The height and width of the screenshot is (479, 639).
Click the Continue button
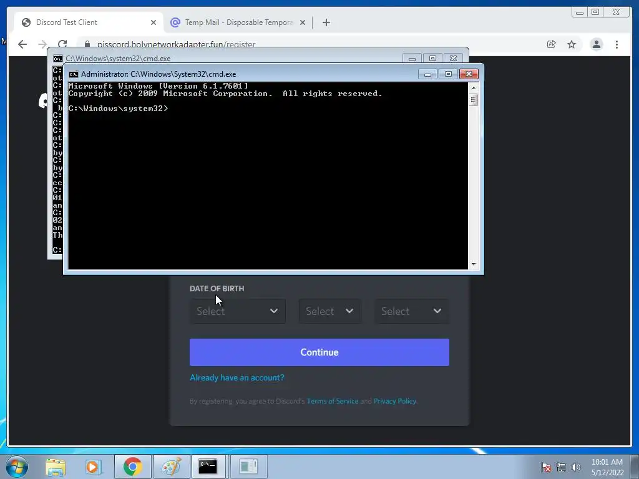319,352
